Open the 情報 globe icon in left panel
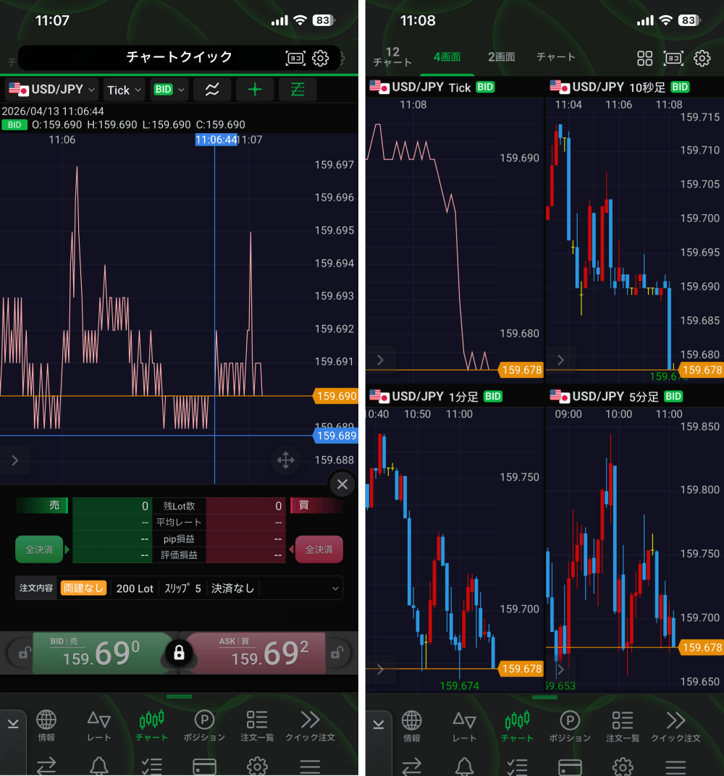 46,725
